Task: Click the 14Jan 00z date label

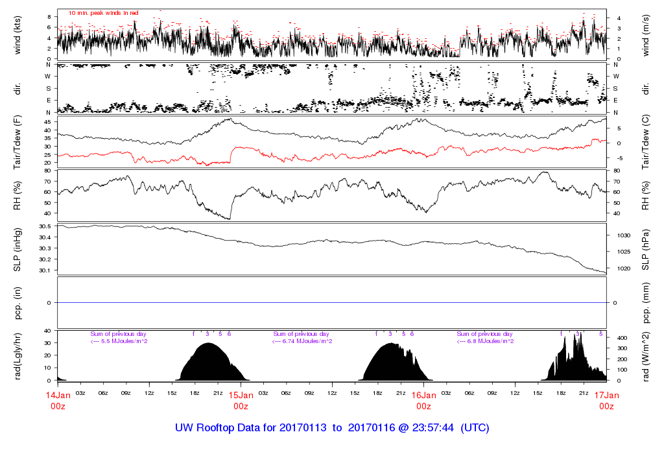Action: [x=58, y=400]
